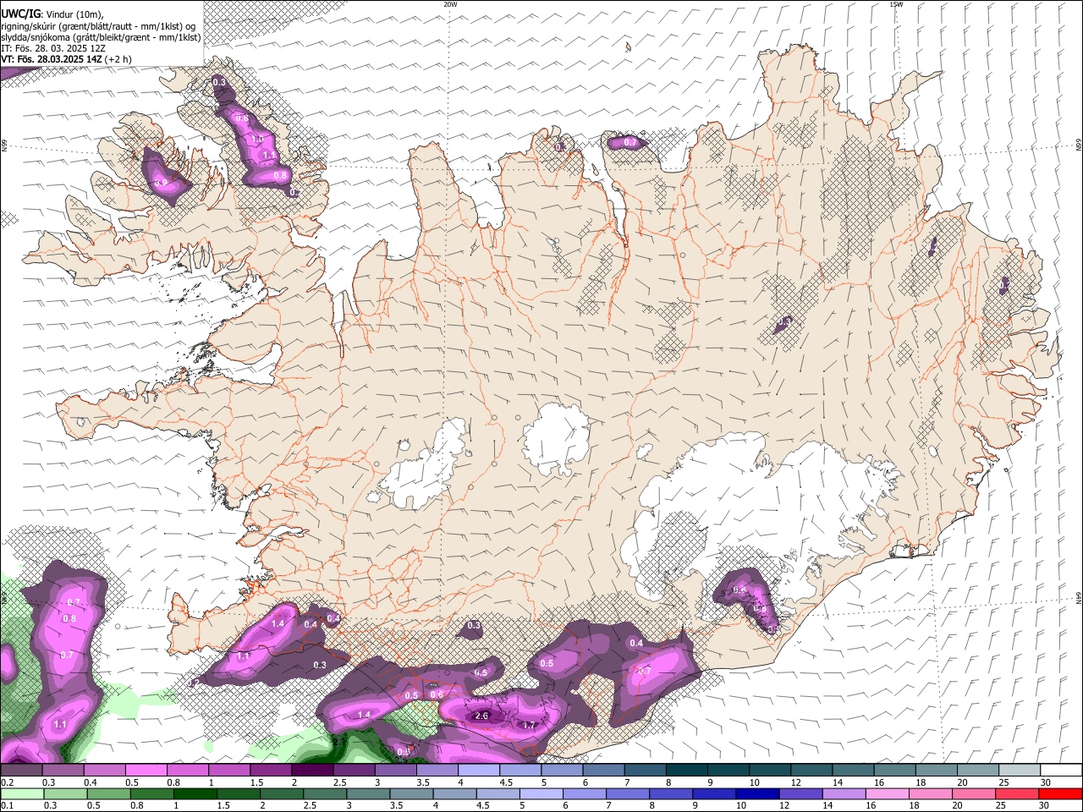Click the '0.1' label on the green scale
The width and height of the screenshot is (1083, 812).
click(x=7, y=805)
